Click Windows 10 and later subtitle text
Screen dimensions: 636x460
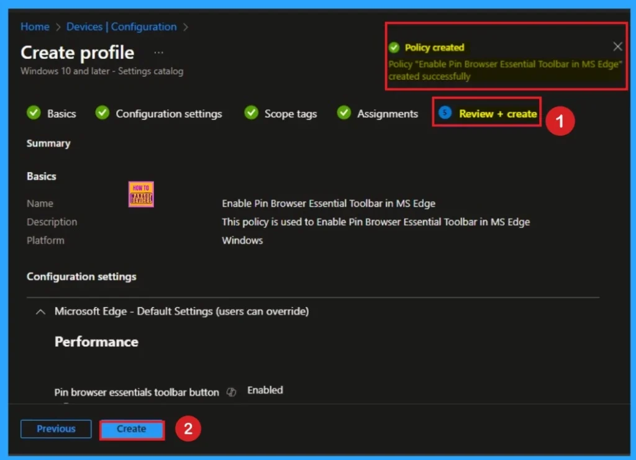(x=102, y=71)
